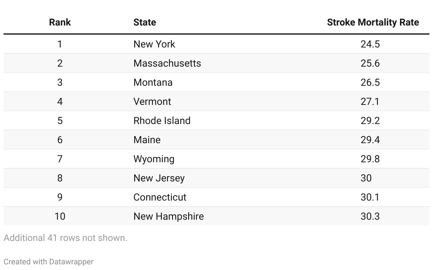
Task: Select the New York state cell
Action: (154, 44)
